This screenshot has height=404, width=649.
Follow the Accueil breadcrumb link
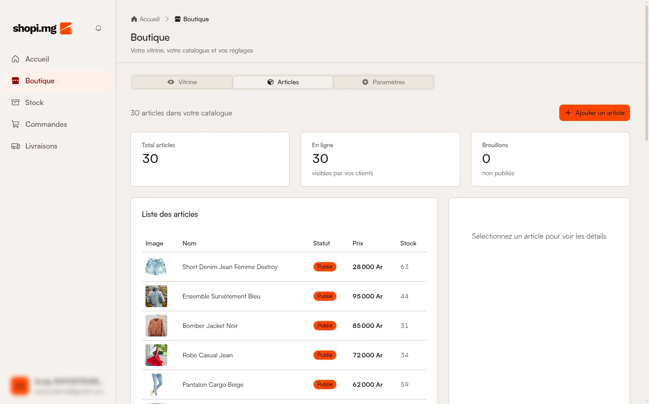click(x=145, y=19)
